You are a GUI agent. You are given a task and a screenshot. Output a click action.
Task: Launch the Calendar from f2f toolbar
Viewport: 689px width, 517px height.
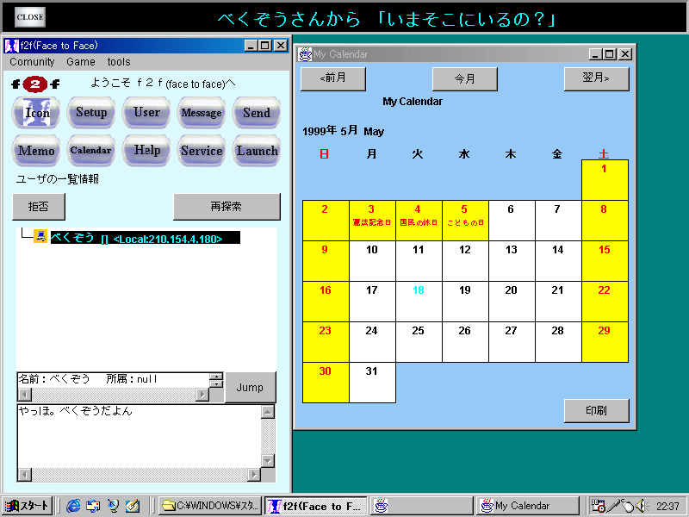click(x=91, y=151)
